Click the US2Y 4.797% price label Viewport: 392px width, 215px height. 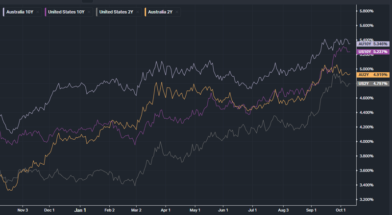373,84
